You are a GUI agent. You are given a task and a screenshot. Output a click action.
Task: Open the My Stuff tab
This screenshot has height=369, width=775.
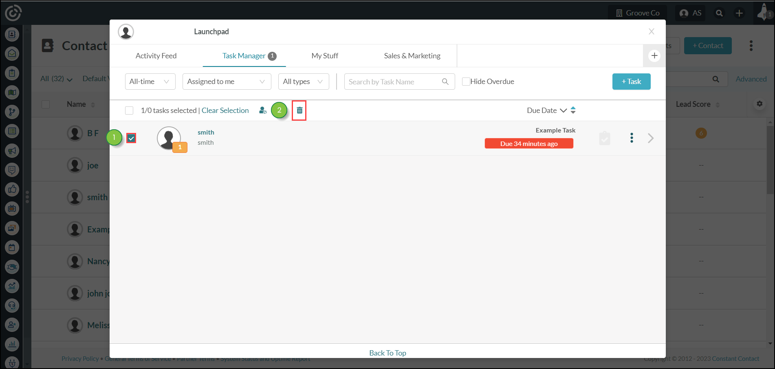click(325, 56)
